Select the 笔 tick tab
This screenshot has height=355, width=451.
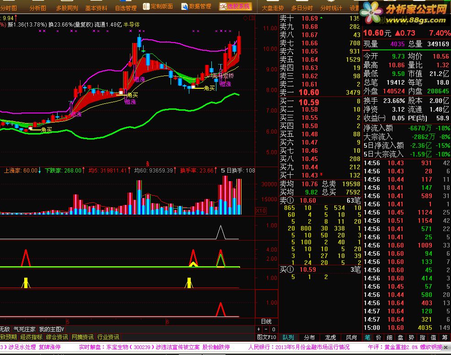point(368,338)
